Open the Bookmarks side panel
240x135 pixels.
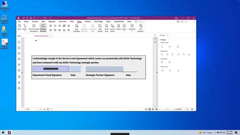pyautogui.click(x=19, y=42)
